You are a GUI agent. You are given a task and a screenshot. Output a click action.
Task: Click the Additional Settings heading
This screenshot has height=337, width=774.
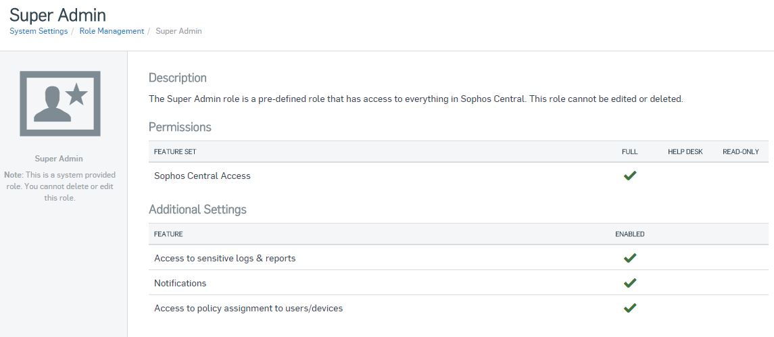pyautogui.click(x=197, y=209)
